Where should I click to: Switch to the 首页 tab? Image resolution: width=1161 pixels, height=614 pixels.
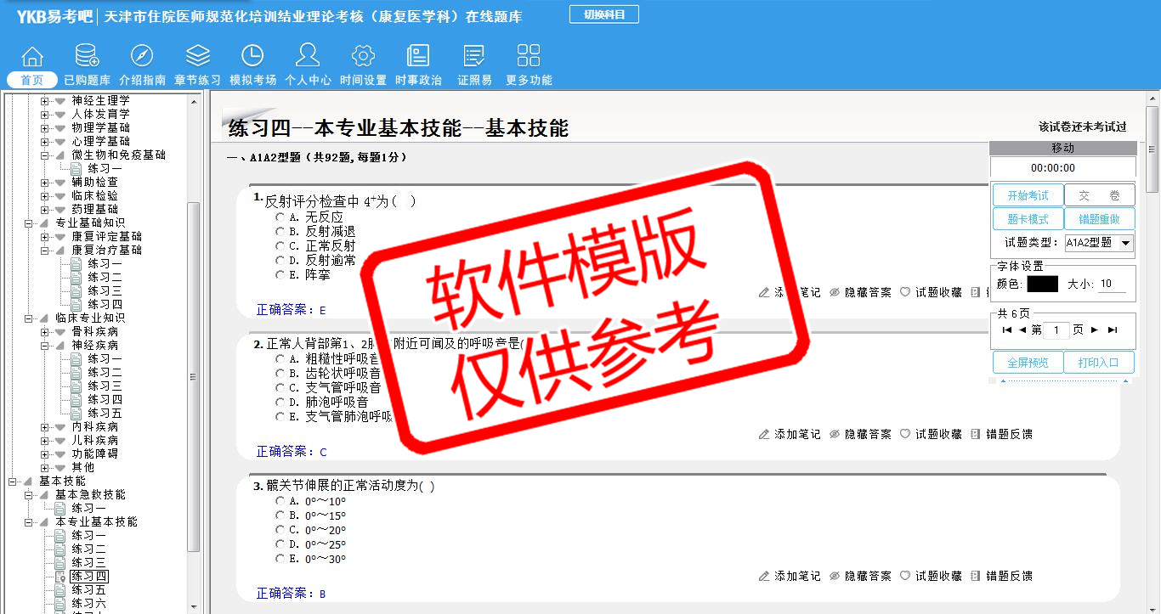point(32,80)
